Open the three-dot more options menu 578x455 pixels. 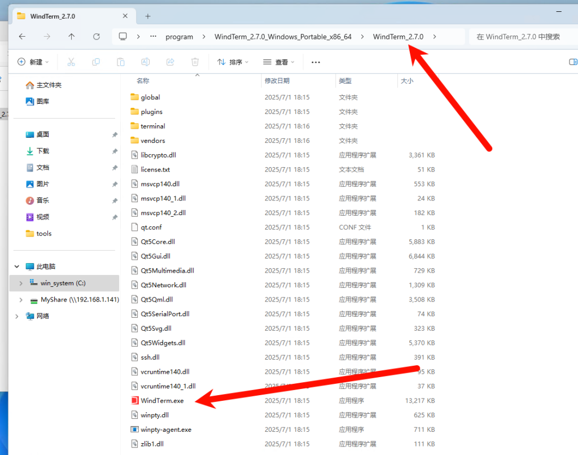coord(316,62)
